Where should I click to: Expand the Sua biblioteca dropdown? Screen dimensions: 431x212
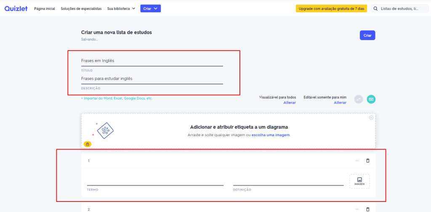pos(121,8)
